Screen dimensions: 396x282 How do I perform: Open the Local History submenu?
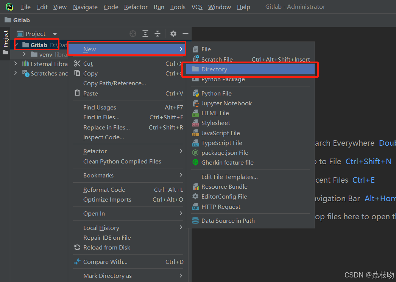[x=128, y=228]
